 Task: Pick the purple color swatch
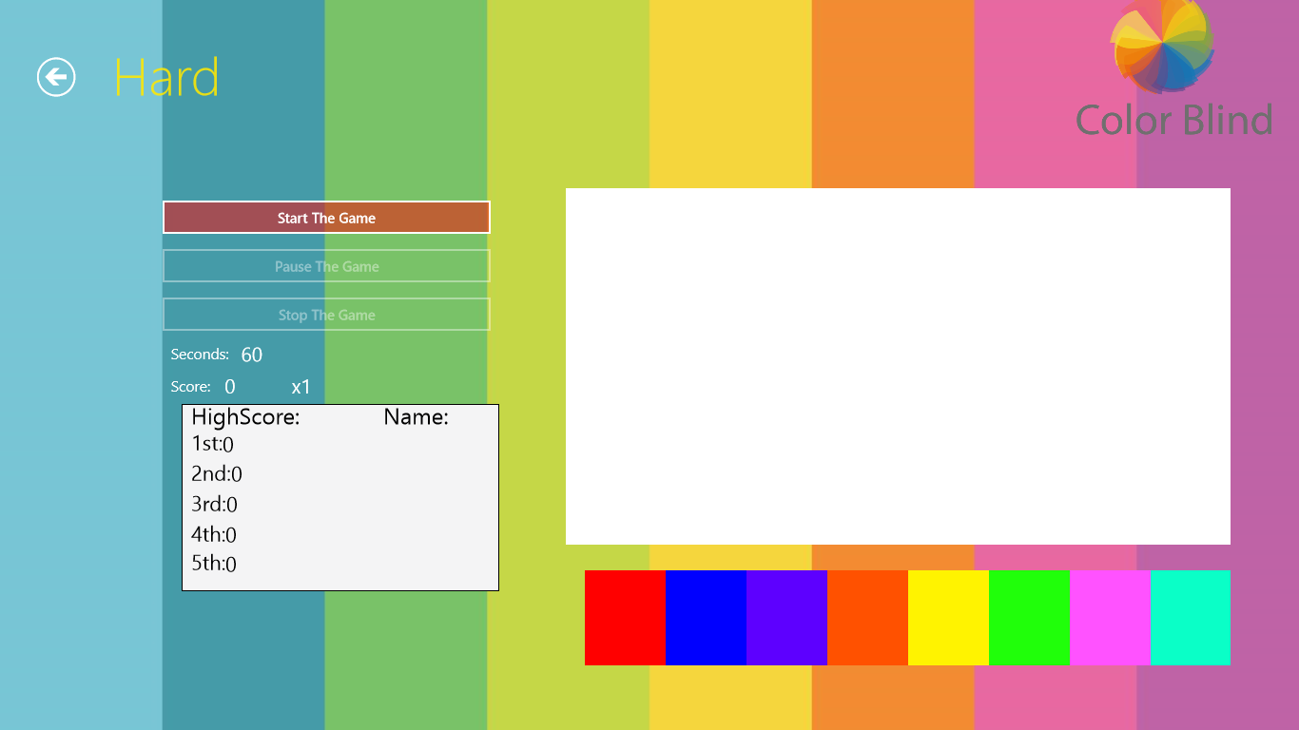tap(786, 618)
